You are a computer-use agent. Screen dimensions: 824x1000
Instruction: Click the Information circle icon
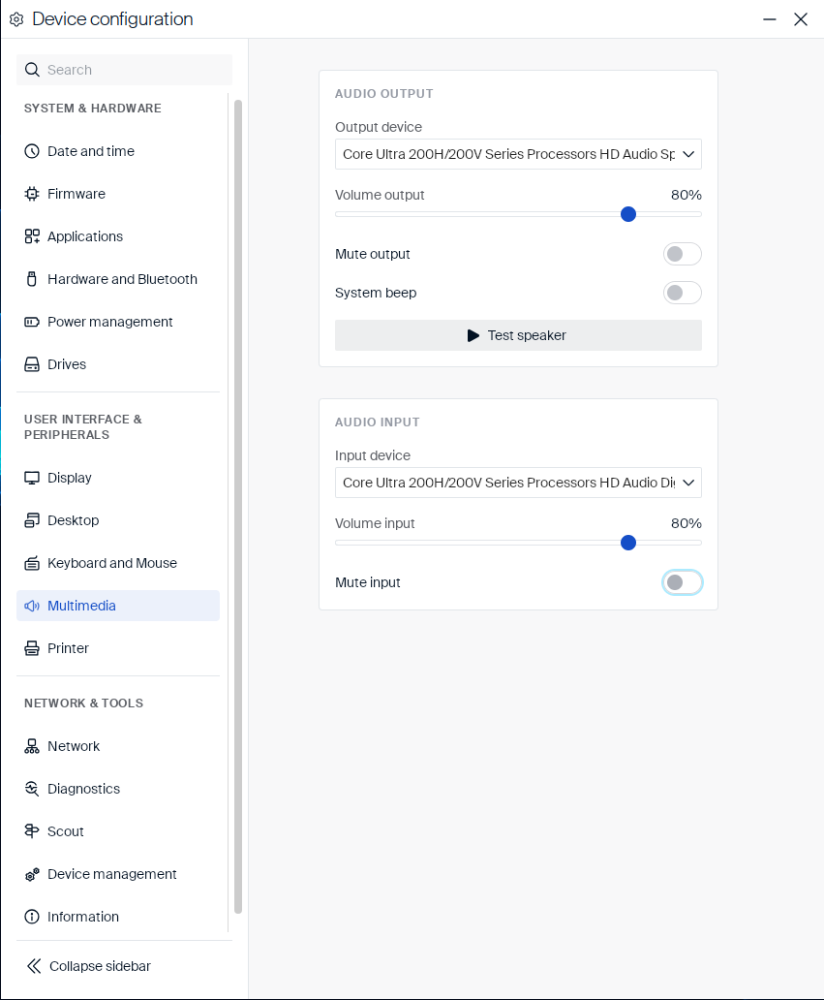point(32,917)
